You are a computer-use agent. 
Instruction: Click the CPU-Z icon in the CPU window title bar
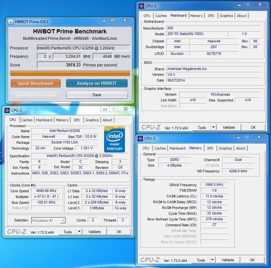pos(7,110)
